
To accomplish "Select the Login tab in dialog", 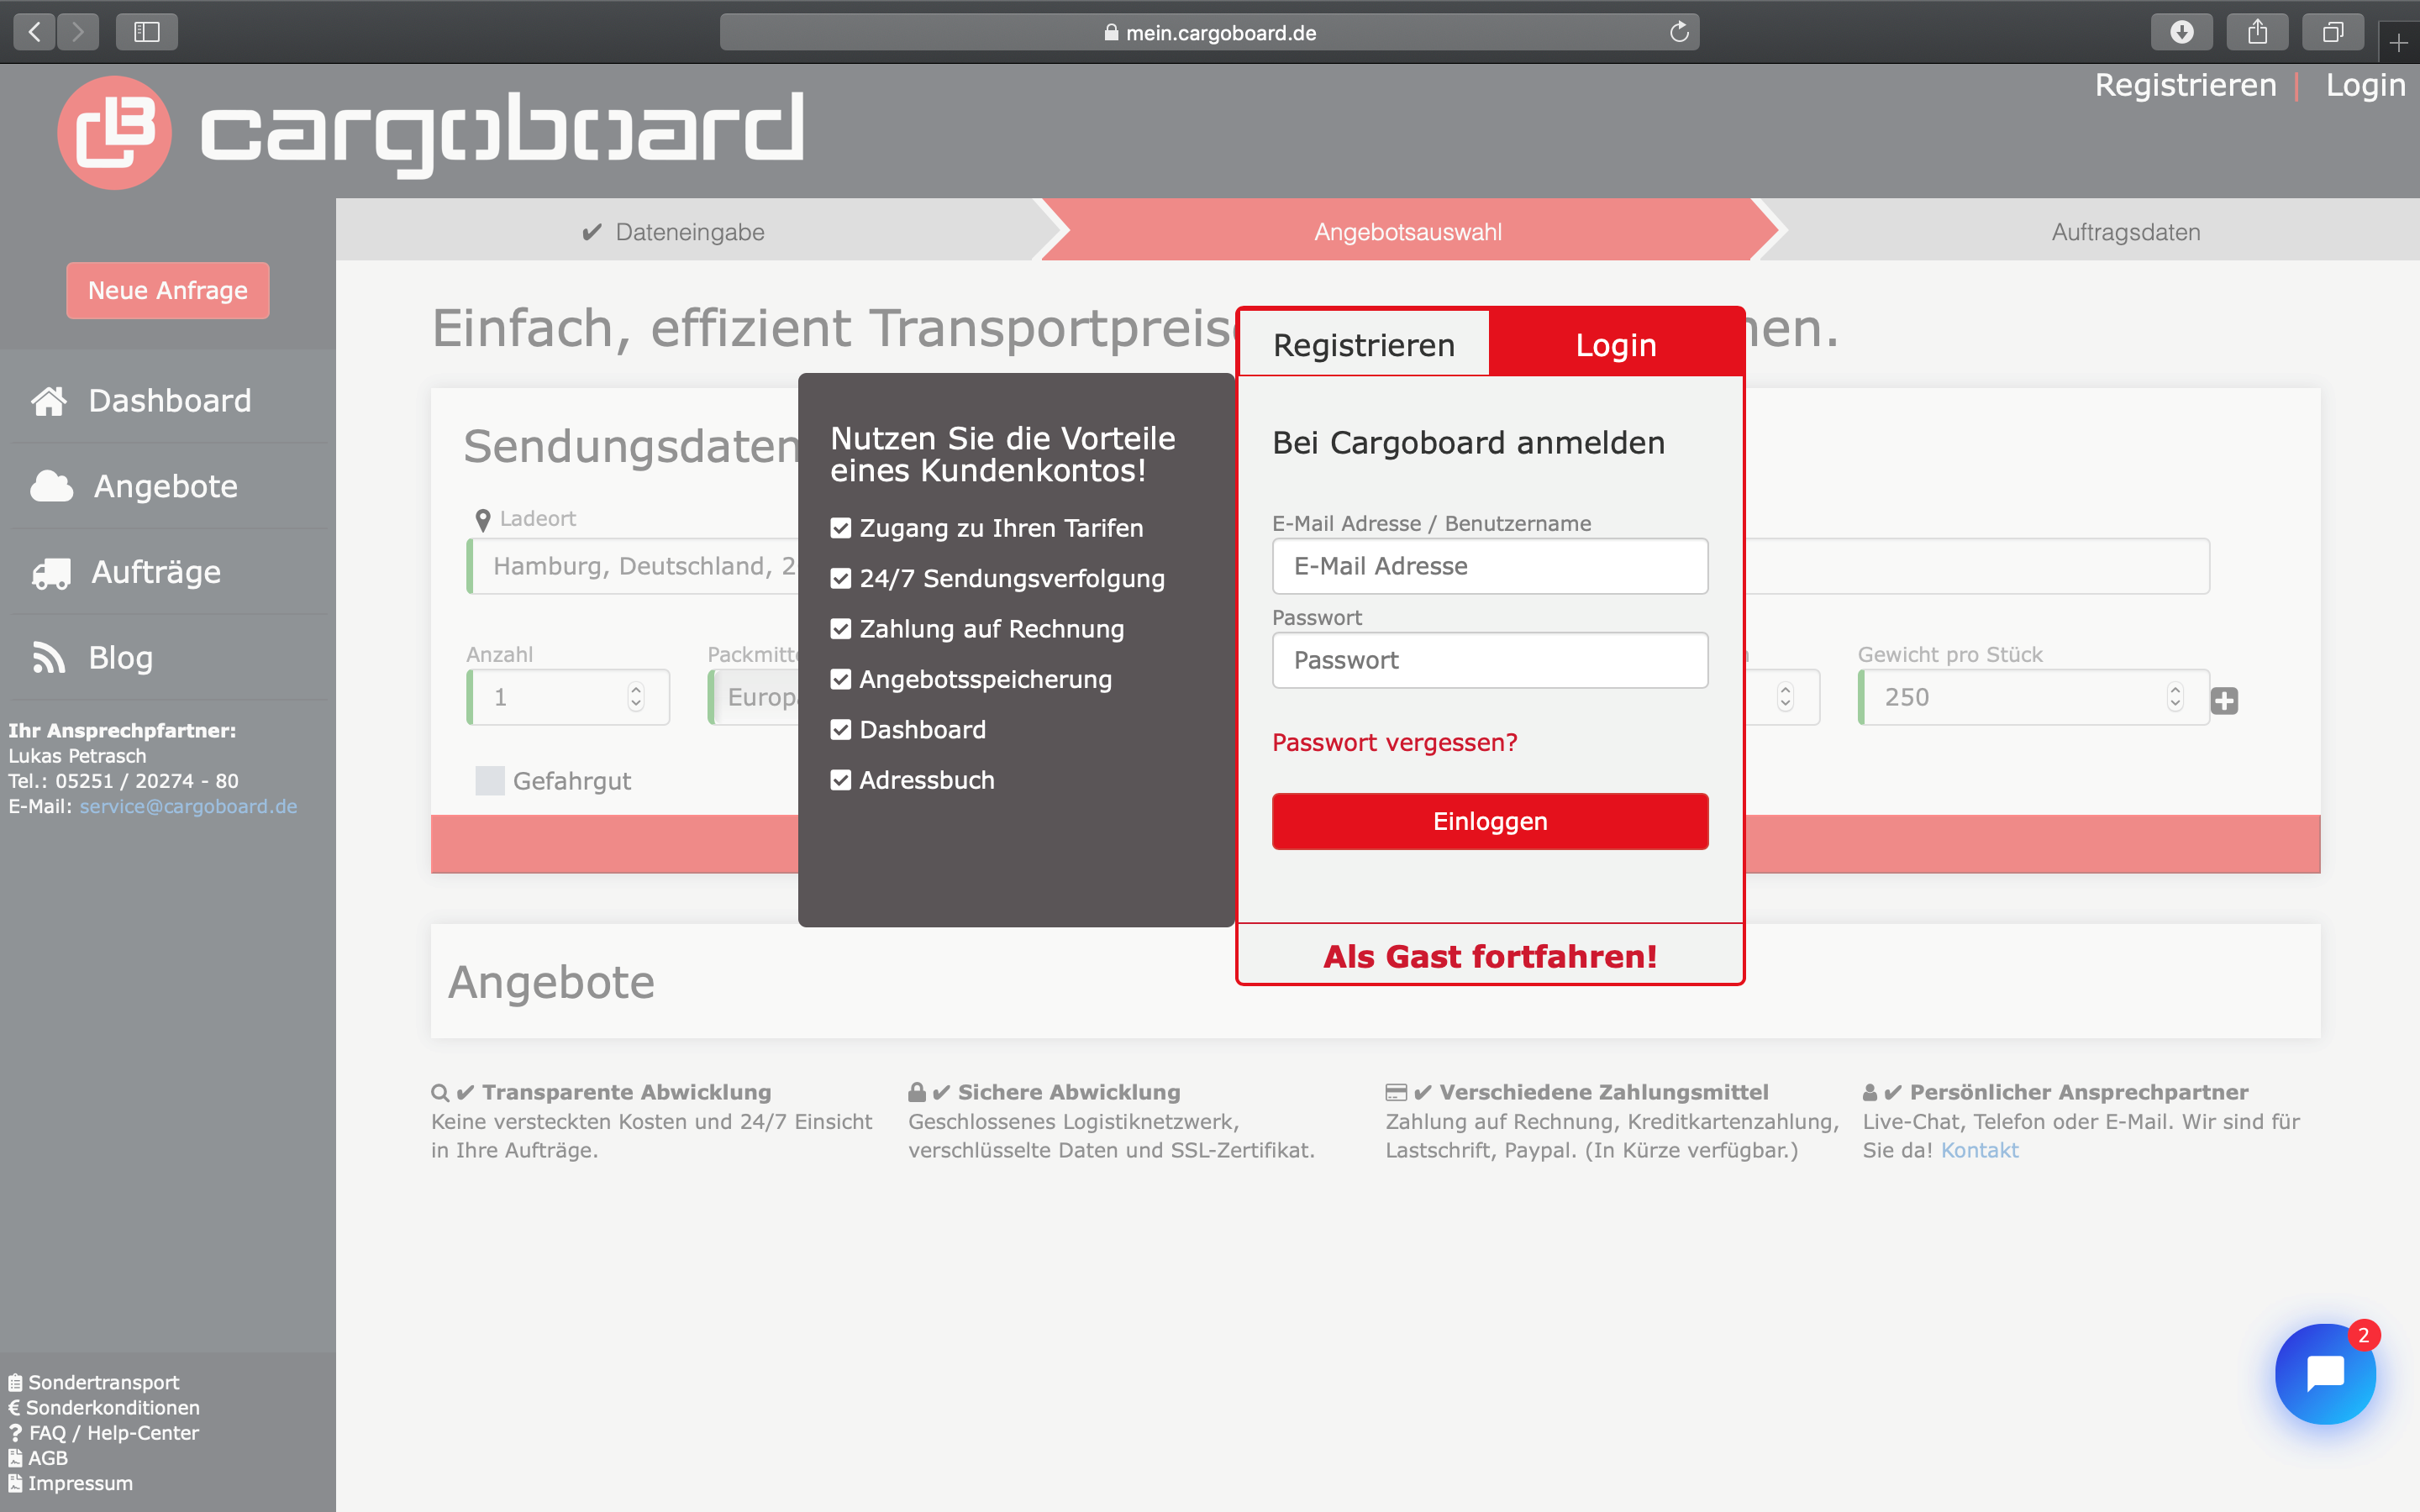I will [1616, 344].
